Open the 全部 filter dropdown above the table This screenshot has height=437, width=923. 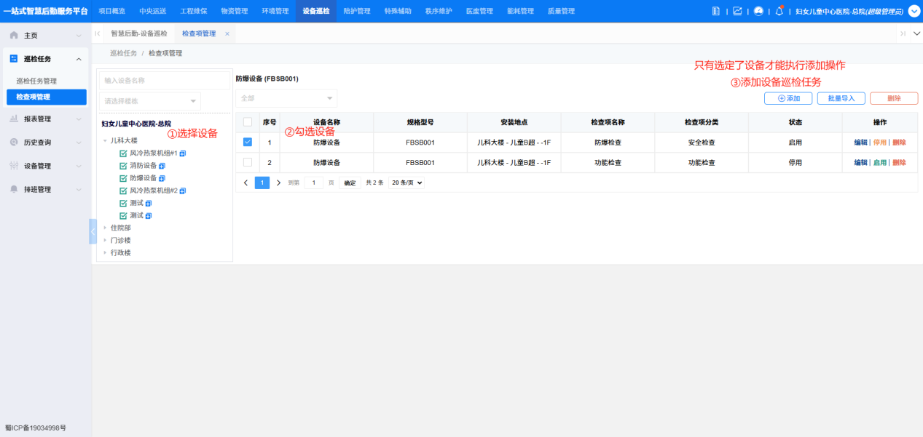click(286, 98)
